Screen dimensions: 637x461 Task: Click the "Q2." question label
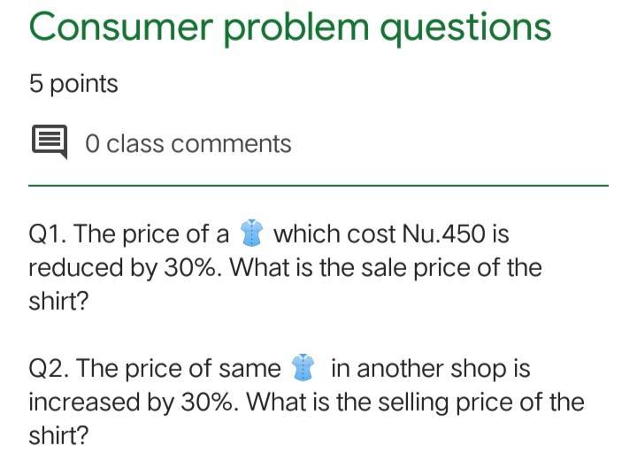coord(50,367)
